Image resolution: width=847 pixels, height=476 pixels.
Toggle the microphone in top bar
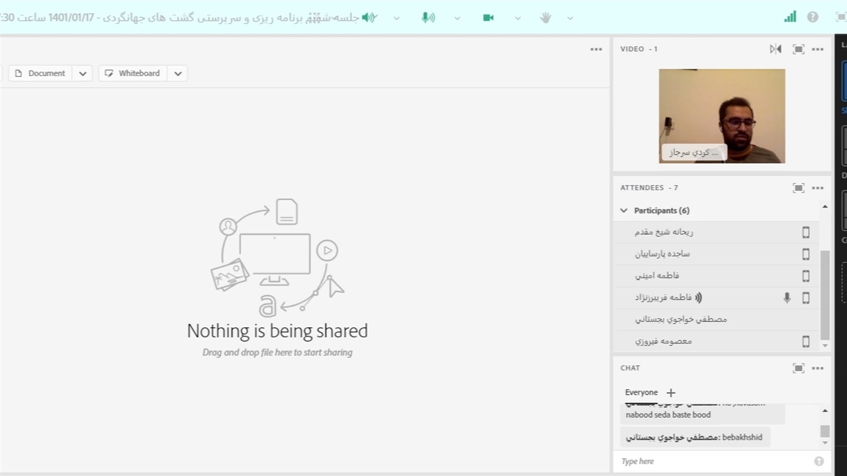click(x=428, y=18)
